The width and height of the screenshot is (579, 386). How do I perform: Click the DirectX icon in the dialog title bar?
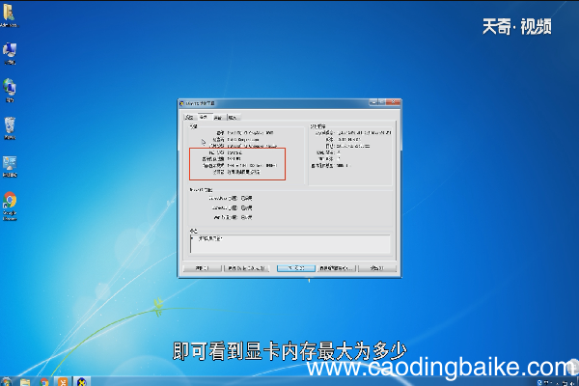click(x=181, y=103)
